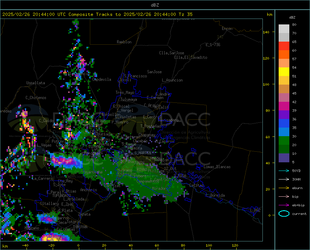Viewport: 310px width, 250px height.
Task: Pick the light gray swatch between 80 and 70
Action: 284,29
